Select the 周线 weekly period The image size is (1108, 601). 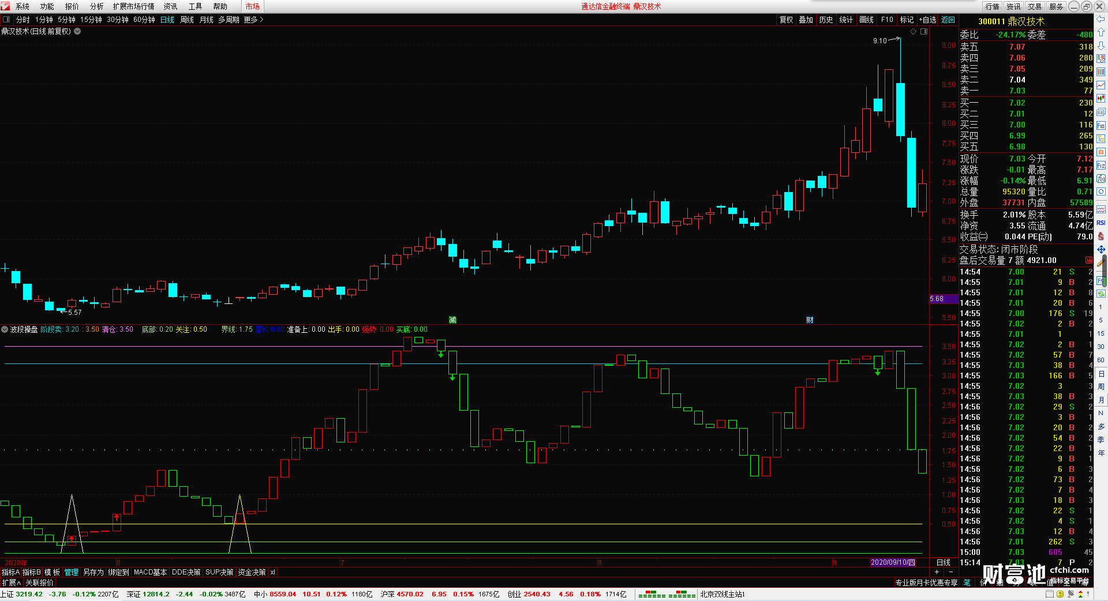(187, 20)
